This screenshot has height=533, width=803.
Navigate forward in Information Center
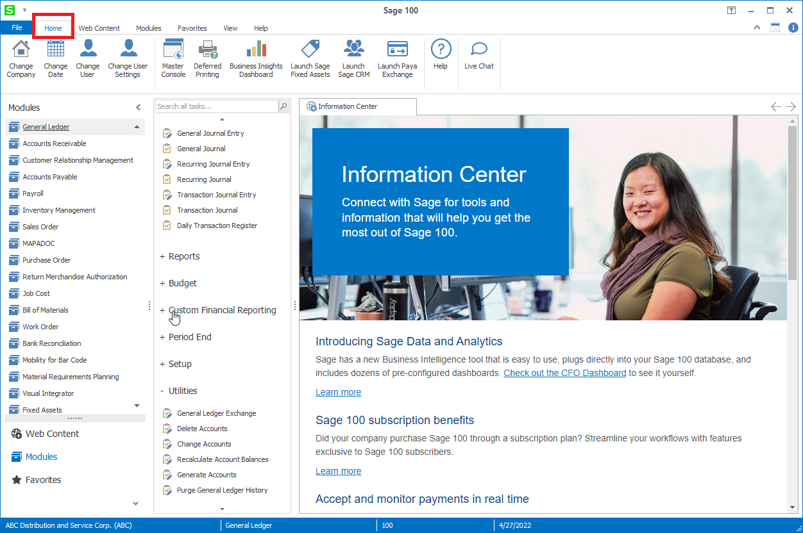791,106
